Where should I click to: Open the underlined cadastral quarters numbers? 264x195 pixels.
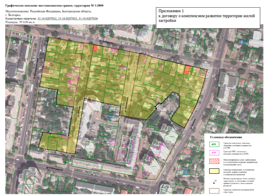[68, 19]
